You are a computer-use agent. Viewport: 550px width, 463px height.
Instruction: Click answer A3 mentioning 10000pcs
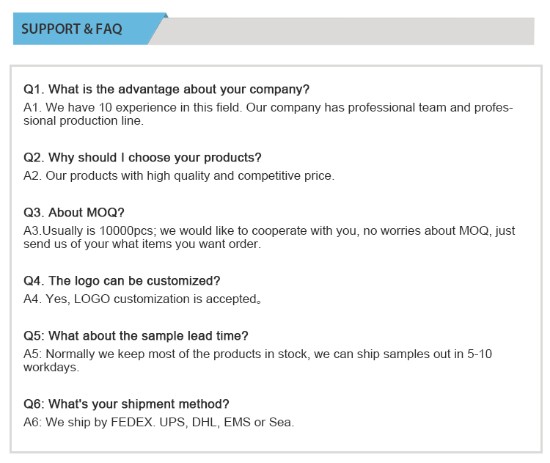tap(268, 230)
